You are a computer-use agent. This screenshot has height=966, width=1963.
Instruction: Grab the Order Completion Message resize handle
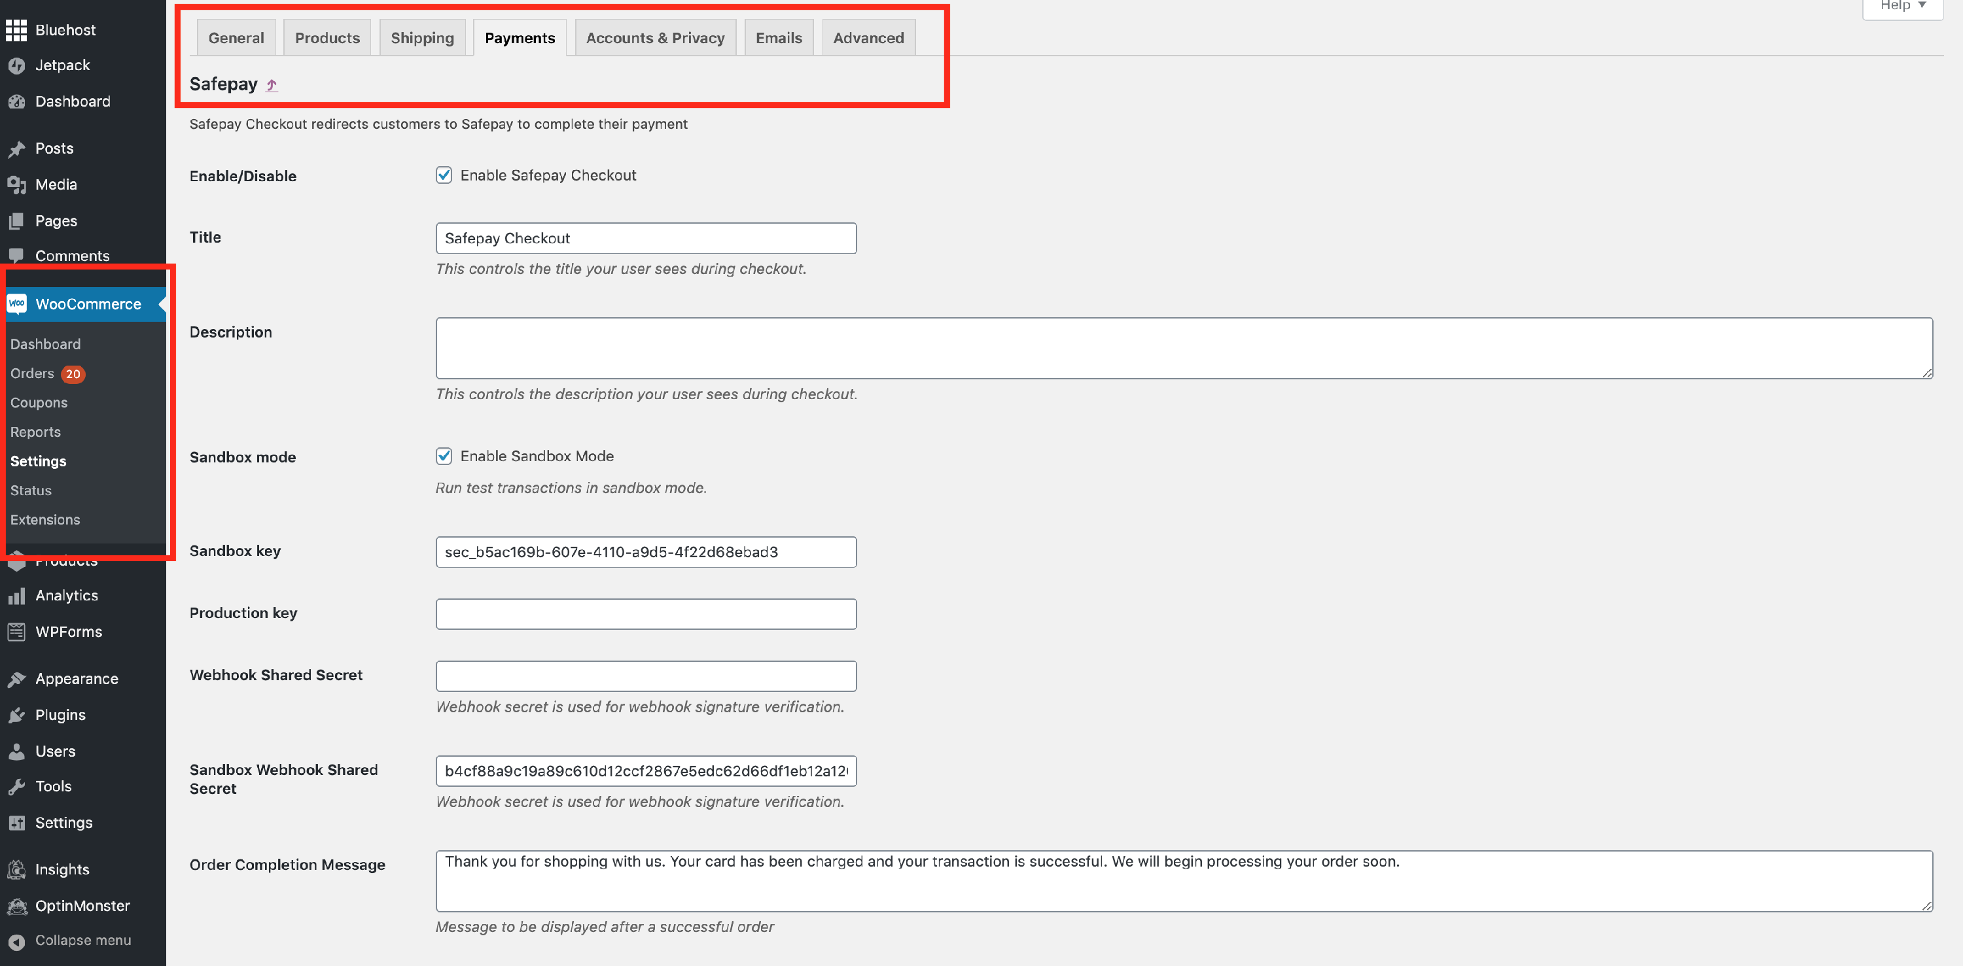(x=1926, y=906)
